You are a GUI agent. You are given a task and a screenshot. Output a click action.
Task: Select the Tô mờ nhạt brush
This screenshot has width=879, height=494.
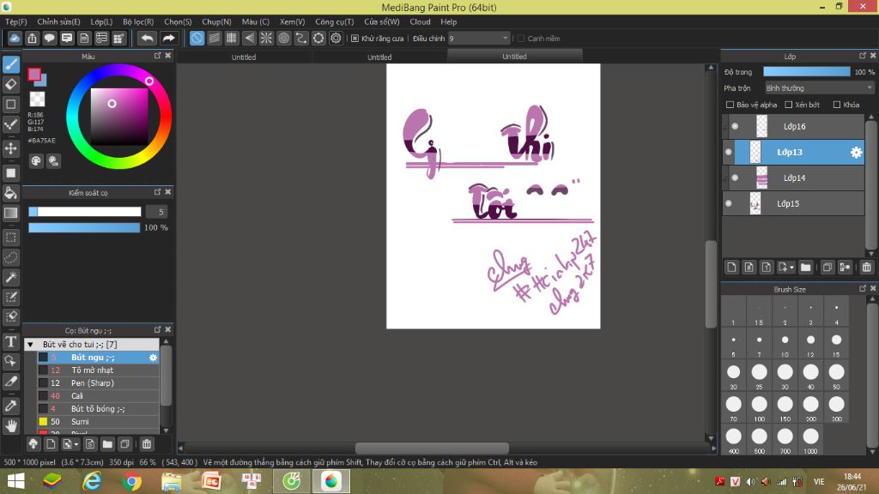pyautogui.click(x=98, y=370)
